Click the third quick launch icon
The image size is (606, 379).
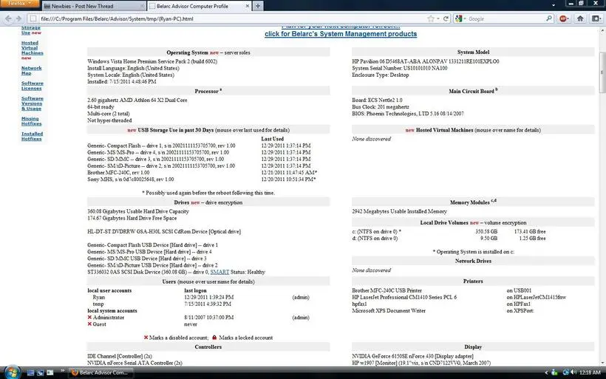click(x=50, y=372)
